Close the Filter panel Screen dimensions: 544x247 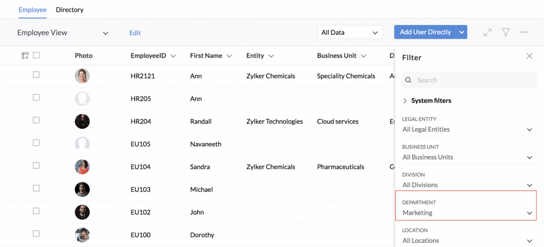coord(530,56)
